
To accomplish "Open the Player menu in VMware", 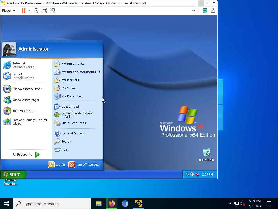I will click(8, 11).
